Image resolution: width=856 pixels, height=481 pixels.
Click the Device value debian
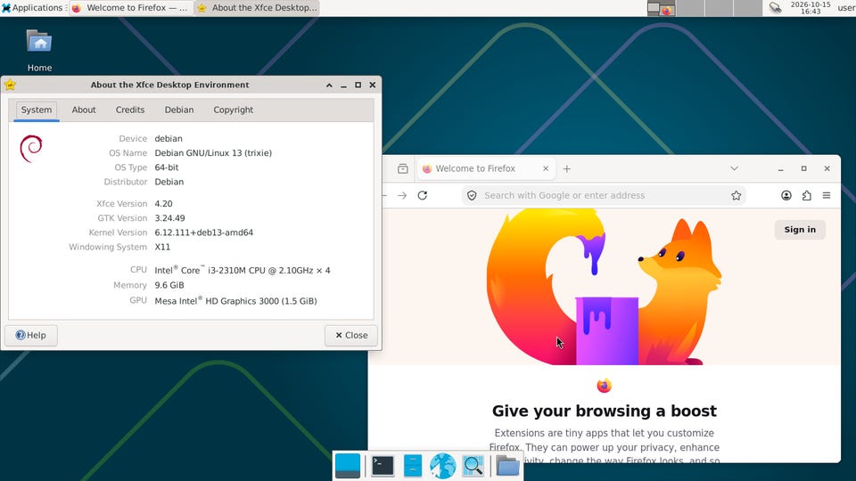169,139
